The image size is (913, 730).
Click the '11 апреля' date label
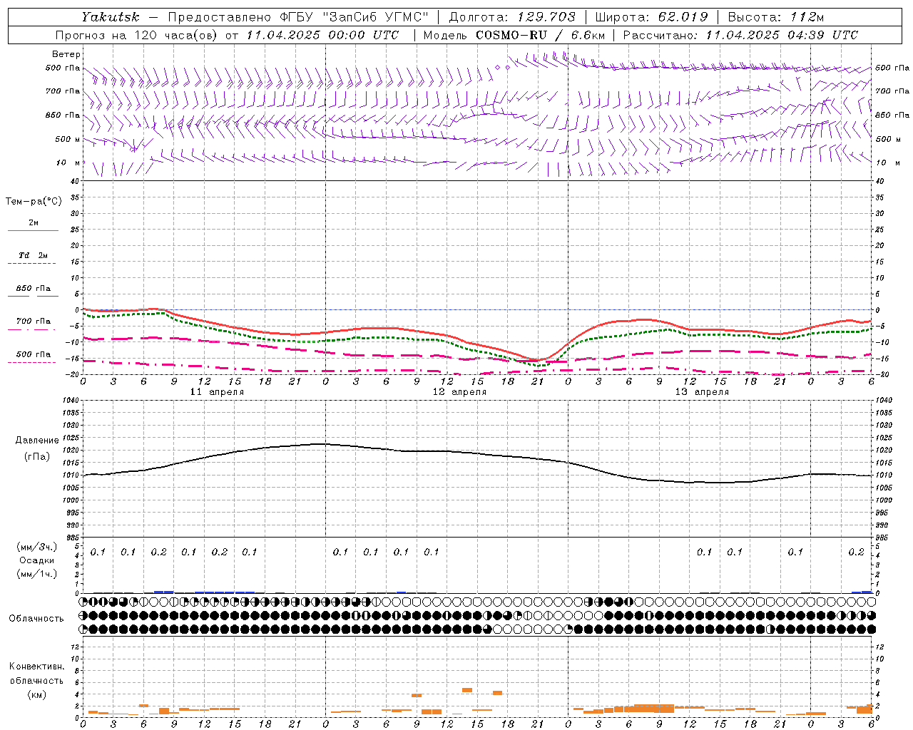click(217, 392)
